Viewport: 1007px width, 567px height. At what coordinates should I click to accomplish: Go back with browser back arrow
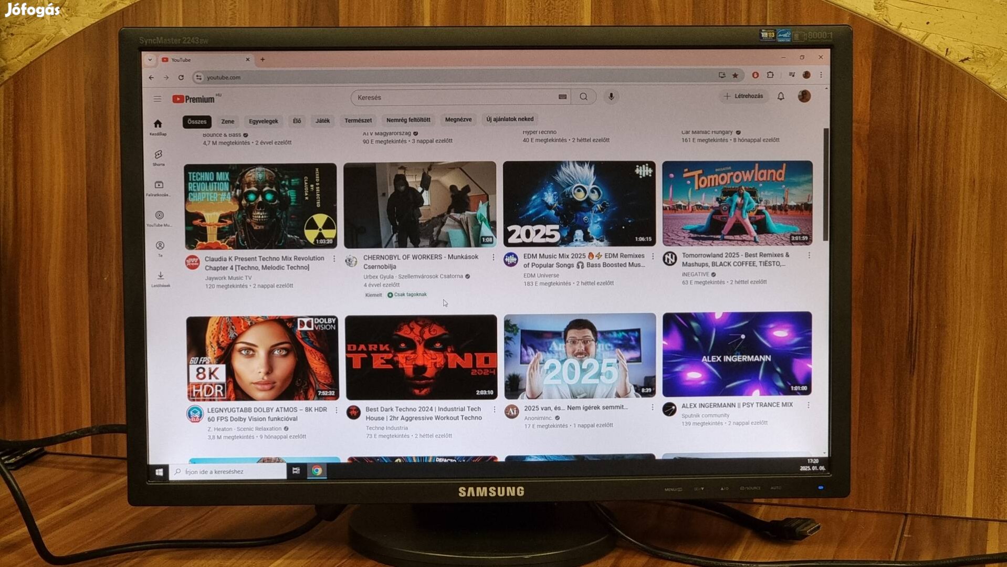(x=151, y=77)
